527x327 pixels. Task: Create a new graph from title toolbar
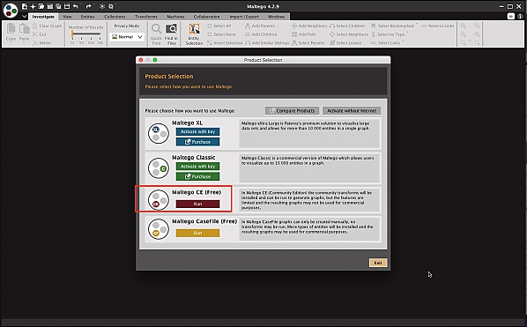25,6
